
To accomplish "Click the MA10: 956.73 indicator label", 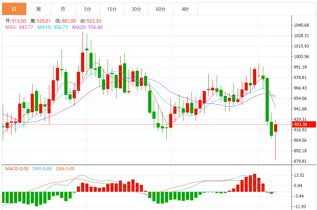I will (53, 27).
